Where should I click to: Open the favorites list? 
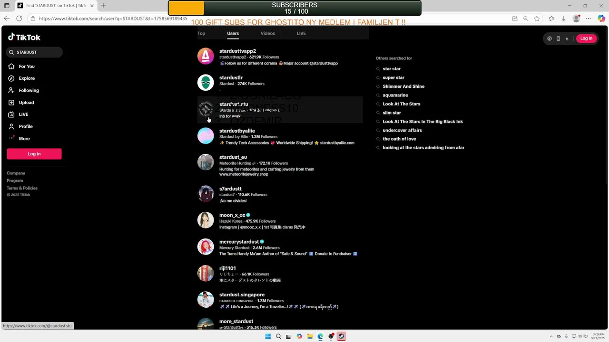551,19
